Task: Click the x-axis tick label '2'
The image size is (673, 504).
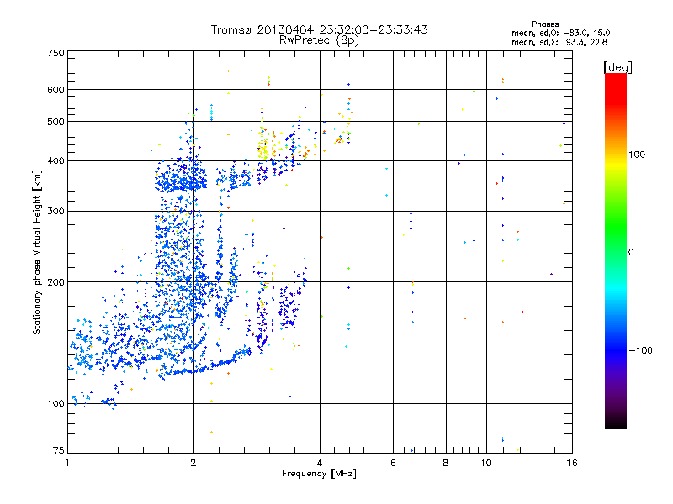Action: pyautogui.click(x=193, y=463)
